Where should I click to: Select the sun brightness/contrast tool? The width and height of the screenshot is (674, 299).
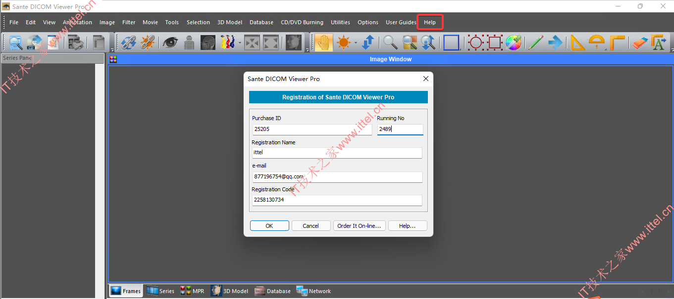[344, 43]
